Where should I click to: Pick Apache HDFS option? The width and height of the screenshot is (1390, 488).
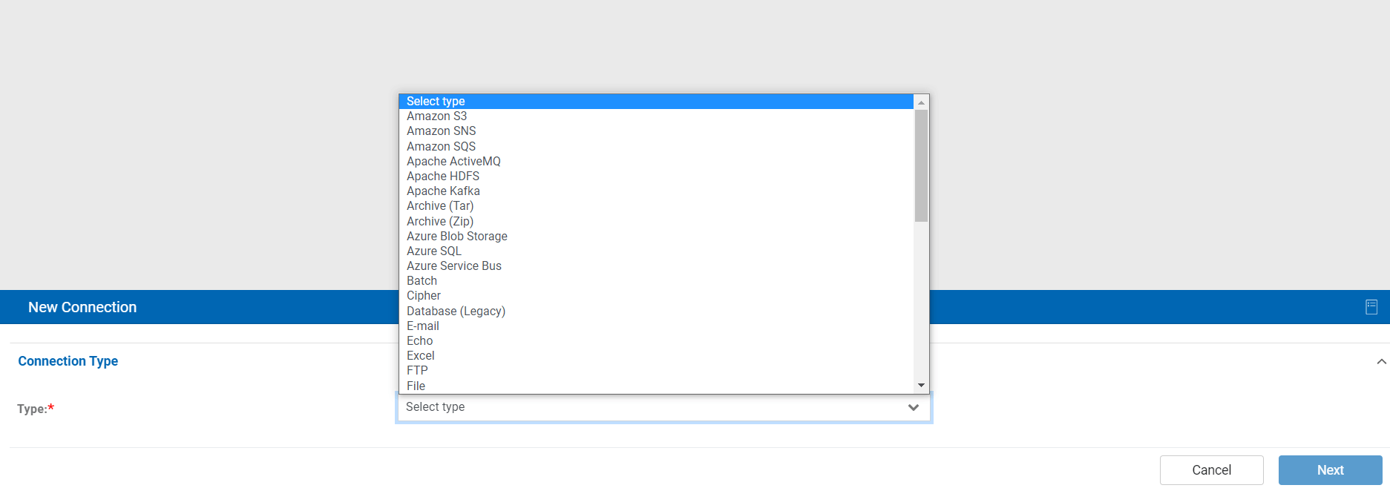pos(656,177)
